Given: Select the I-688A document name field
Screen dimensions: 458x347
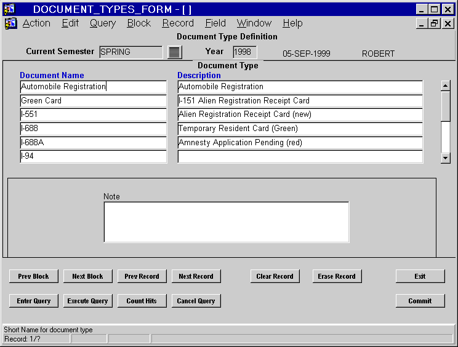Looking at the screenshot, I should click(x=94, y=142).
